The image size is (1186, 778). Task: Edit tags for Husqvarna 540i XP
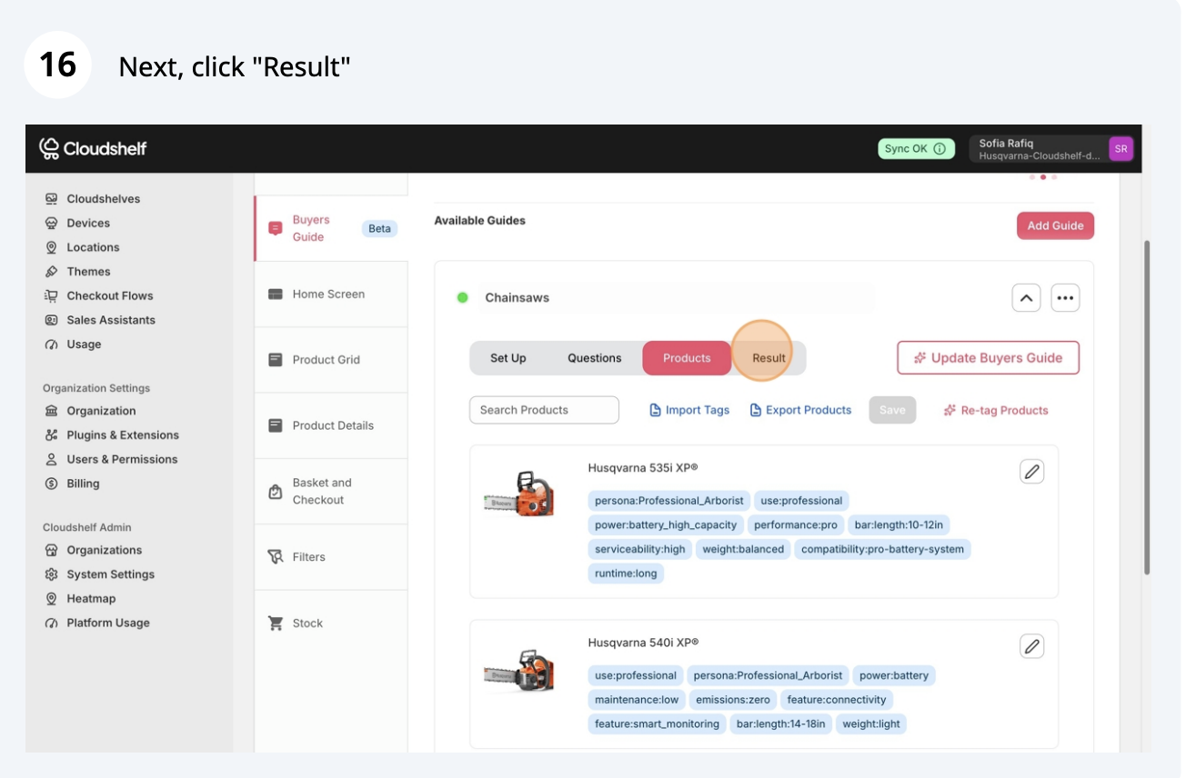click(1031, 646)
